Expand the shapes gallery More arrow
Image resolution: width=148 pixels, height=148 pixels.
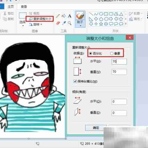126,24
